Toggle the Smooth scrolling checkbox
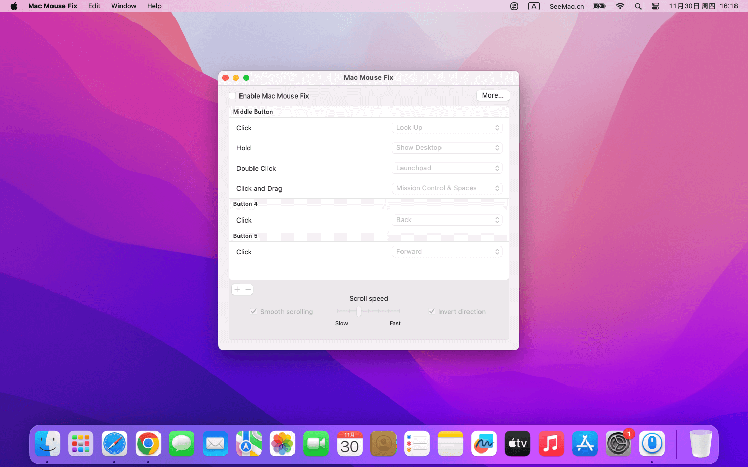Image resolution: width=748 pixels, height=467 pixels. tap(253, 312)
